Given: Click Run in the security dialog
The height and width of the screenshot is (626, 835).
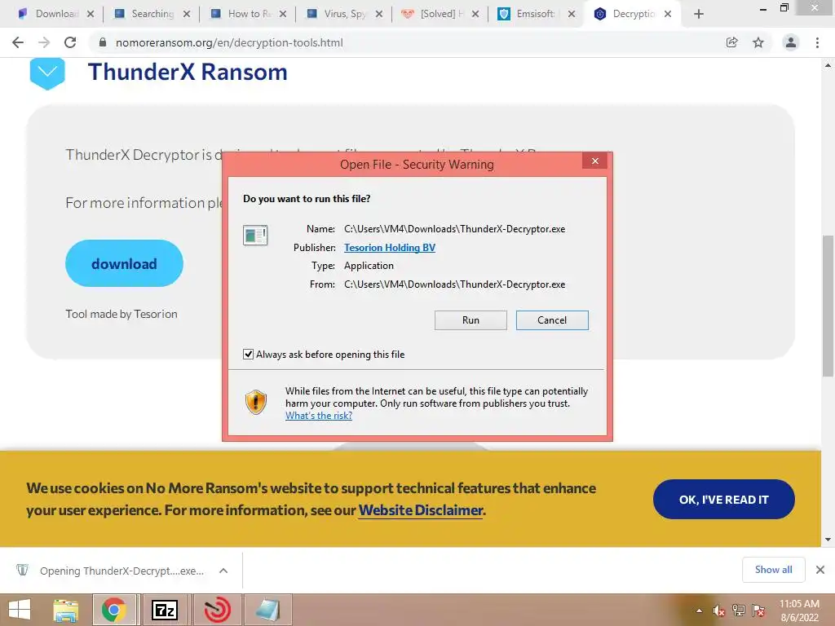Looking at the screenshot, I should coord(471,320).
